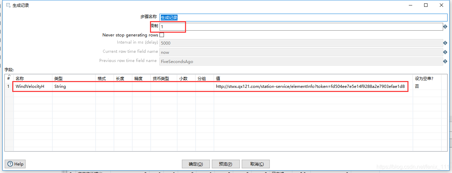452x173 pixels.
Task: Select the String type cell
Action: (x=74, y=86)
